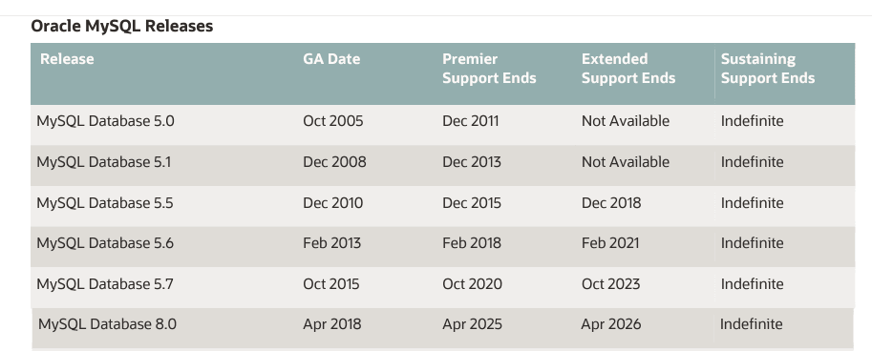Click the MySQL Database 5.6 cell

(x=105, y=243)
